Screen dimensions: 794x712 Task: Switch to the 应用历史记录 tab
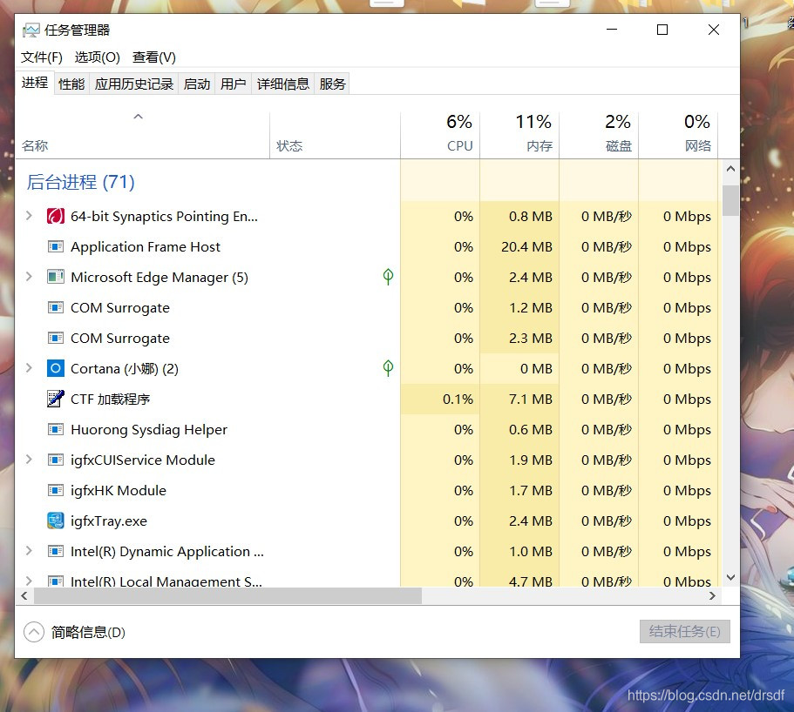134,84
